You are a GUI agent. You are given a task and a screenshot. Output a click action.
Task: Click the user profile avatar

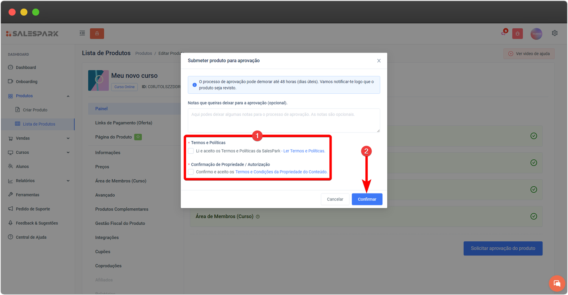(536, 34)
